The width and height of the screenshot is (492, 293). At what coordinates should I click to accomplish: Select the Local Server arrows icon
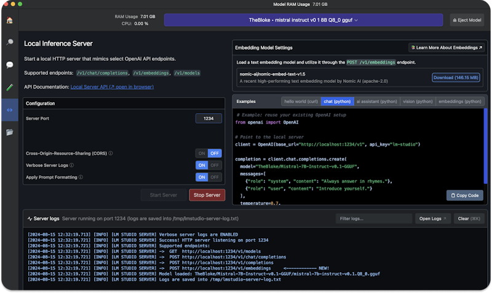pyautogui.click(x=9, y=110)
